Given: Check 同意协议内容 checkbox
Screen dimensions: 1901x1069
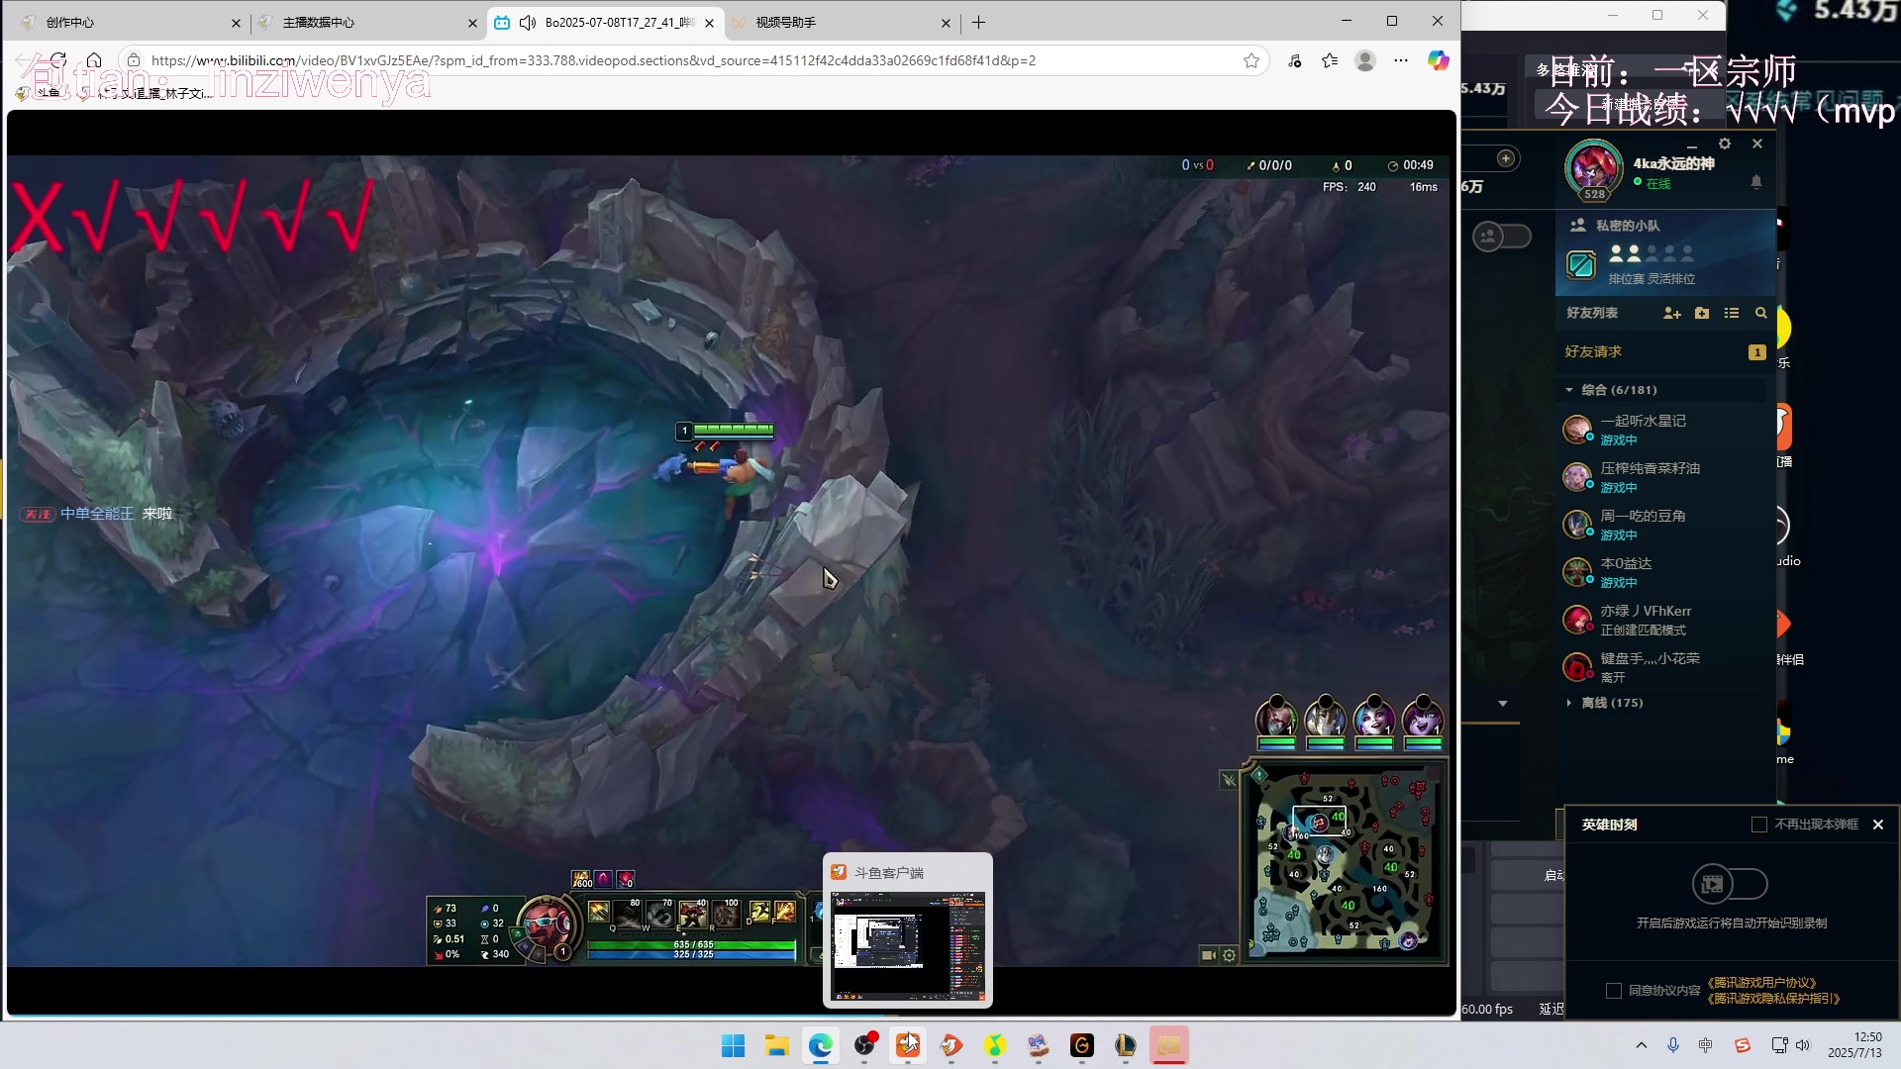Looking at the screenshot, I should pos(1614,991).
